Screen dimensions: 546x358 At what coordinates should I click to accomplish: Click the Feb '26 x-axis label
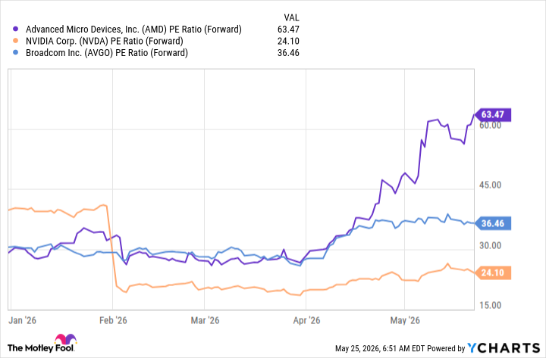(113, 320)
